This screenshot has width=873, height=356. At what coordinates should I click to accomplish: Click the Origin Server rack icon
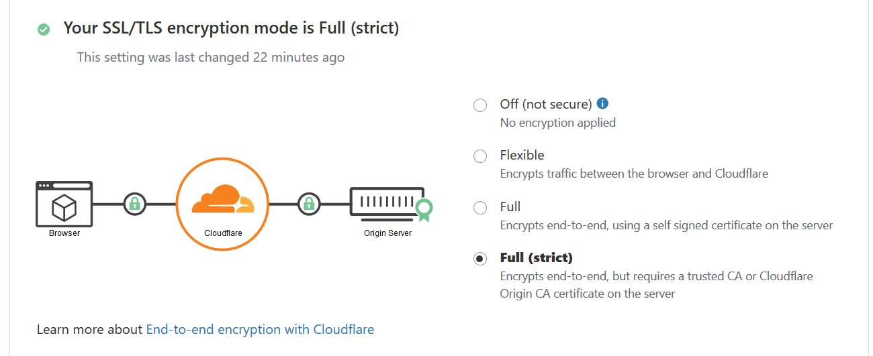click(387, 202)
